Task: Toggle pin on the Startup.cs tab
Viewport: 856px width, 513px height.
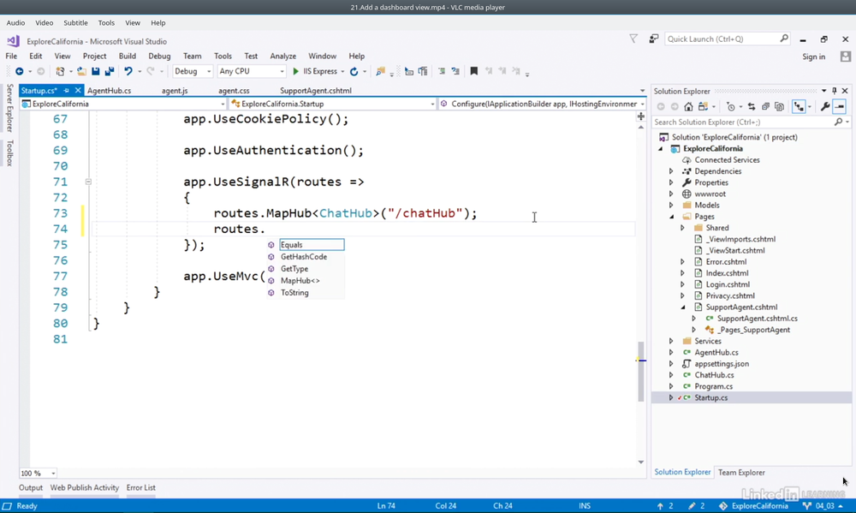Action: tap(66, 91)
